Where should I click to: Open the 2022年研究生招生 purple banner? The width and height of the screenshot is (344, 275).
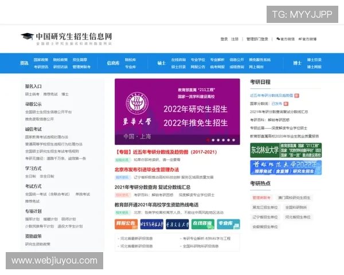click(x=177, y=112)
